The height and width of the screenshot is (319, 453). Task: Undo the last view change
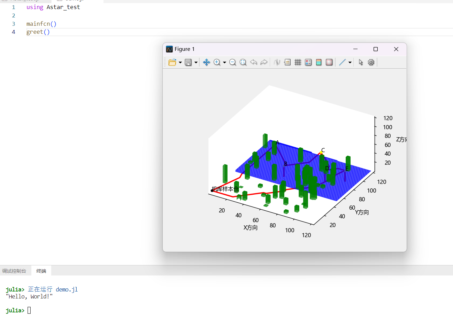[253, 62]
